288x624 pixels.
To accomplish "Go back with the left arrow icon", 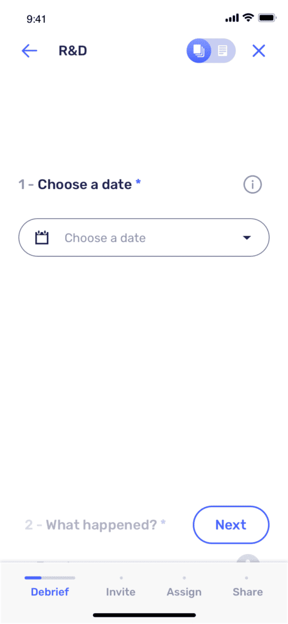I will point(29,51).
